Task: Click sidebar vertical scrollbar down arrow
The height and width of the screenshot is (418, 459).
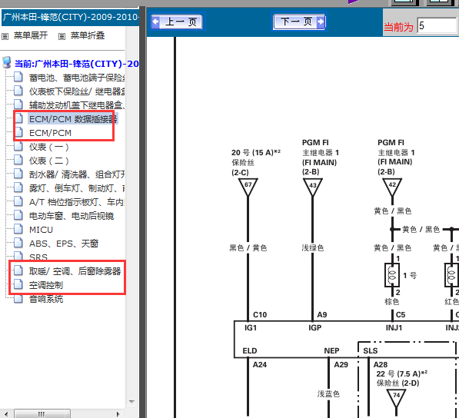Action: point(131,402)
